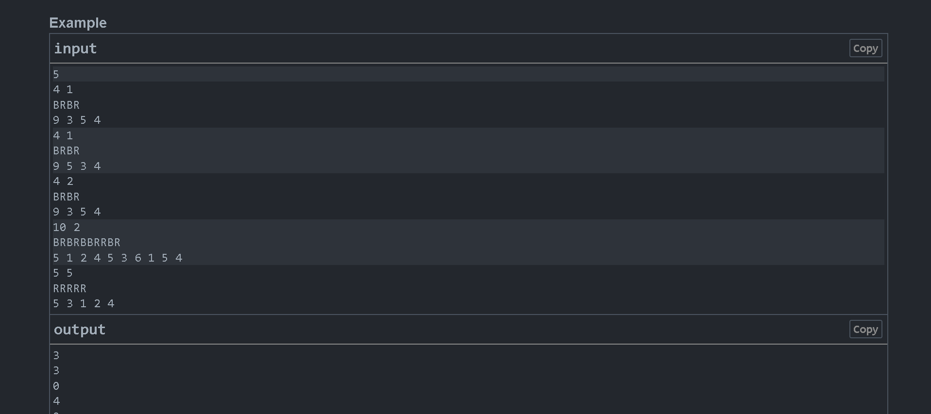Click the output line showing "0"

tap(56, 386)
